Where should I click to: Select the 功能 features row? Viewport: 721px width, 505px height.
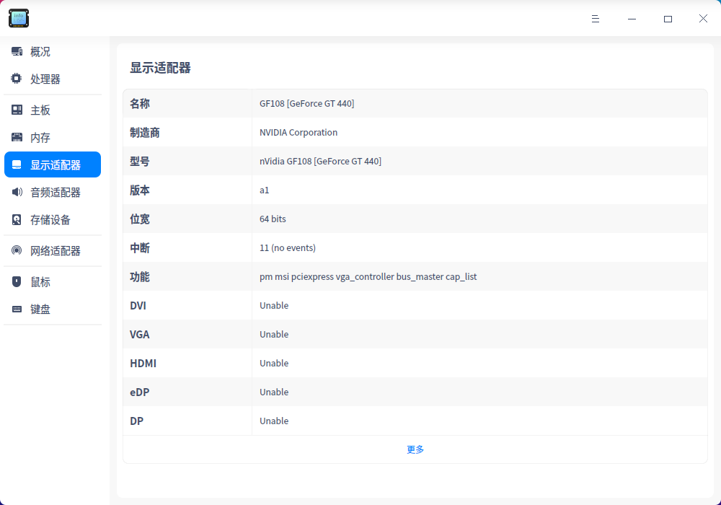pos(368,276)
